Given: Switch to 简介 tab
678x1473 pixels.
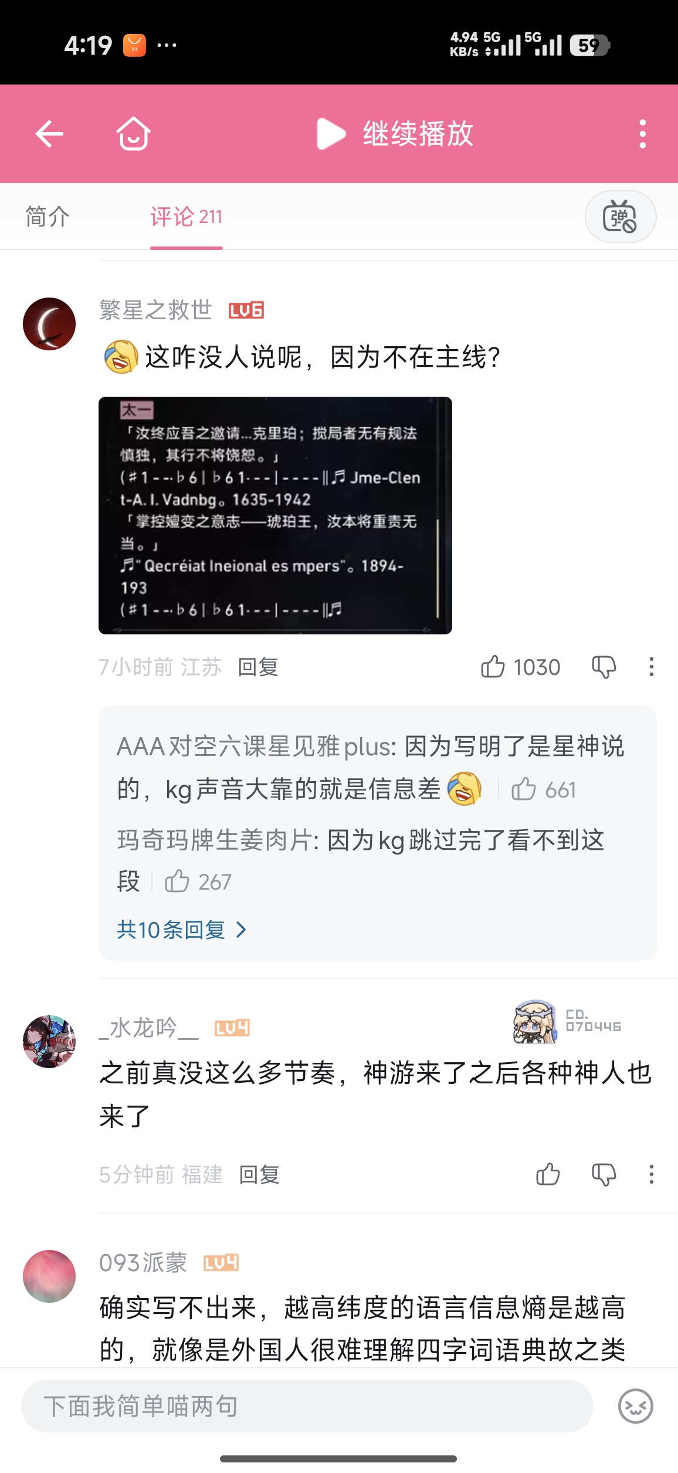Looking at the screenshot, I should (x=48, y=217).
